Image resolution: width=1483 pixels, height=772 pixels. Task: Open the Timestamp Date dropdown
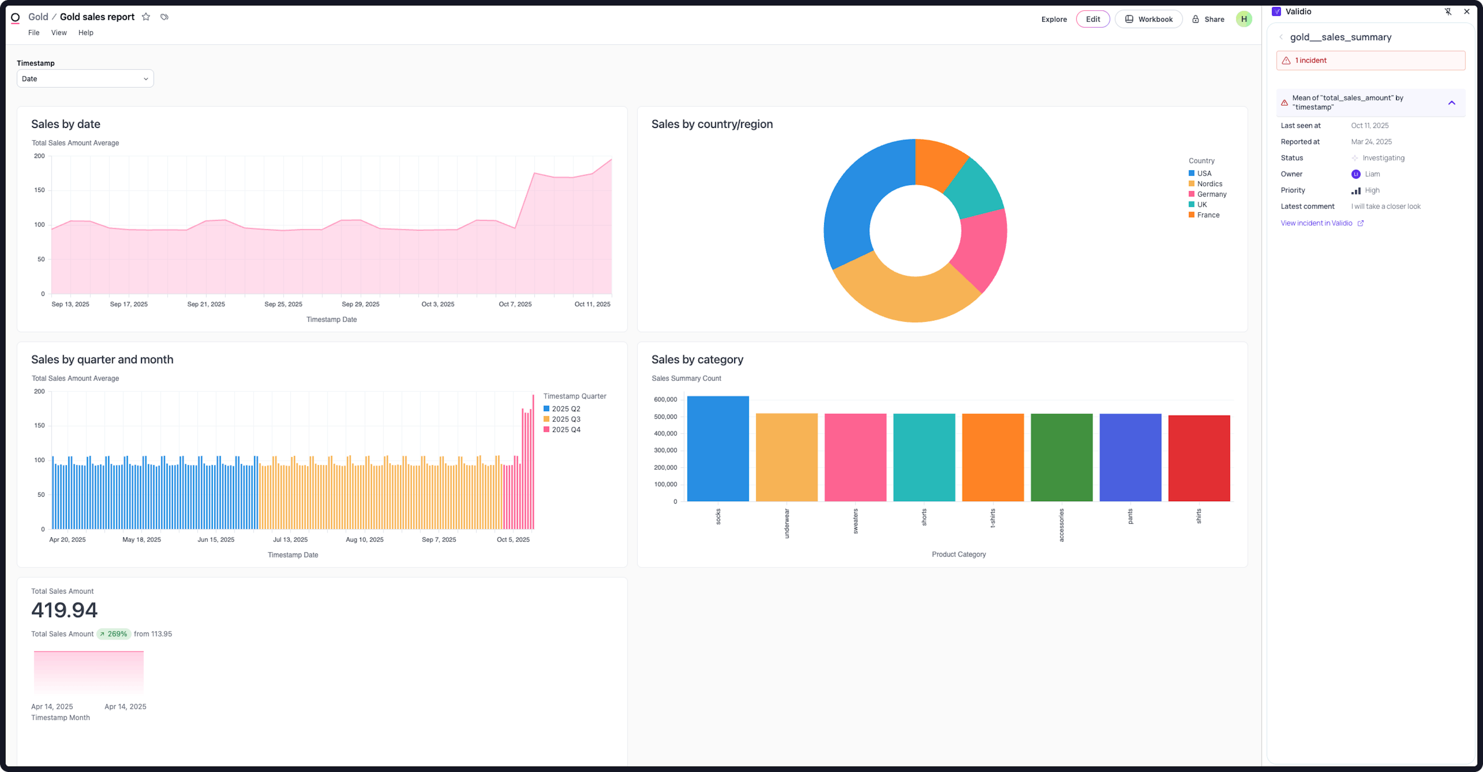tap(85, 79)
